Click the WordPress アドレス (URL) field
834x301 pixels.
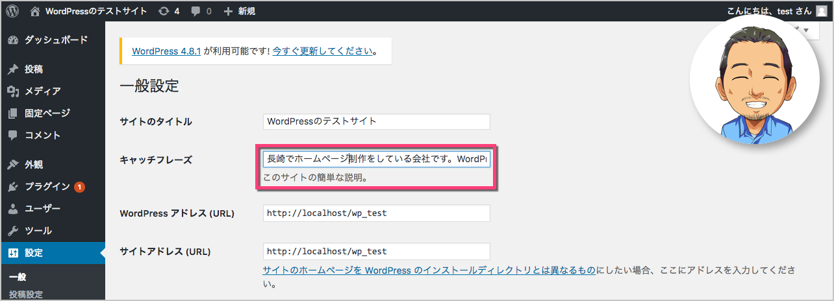point(376,213)
